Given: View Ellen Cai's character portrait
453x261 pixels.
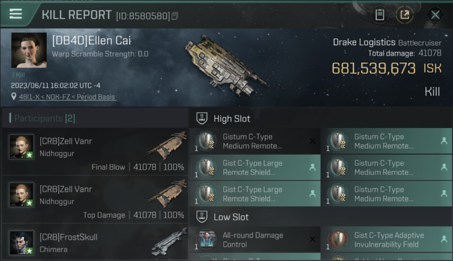Looking at the screenshot, I should click(29, 50).
